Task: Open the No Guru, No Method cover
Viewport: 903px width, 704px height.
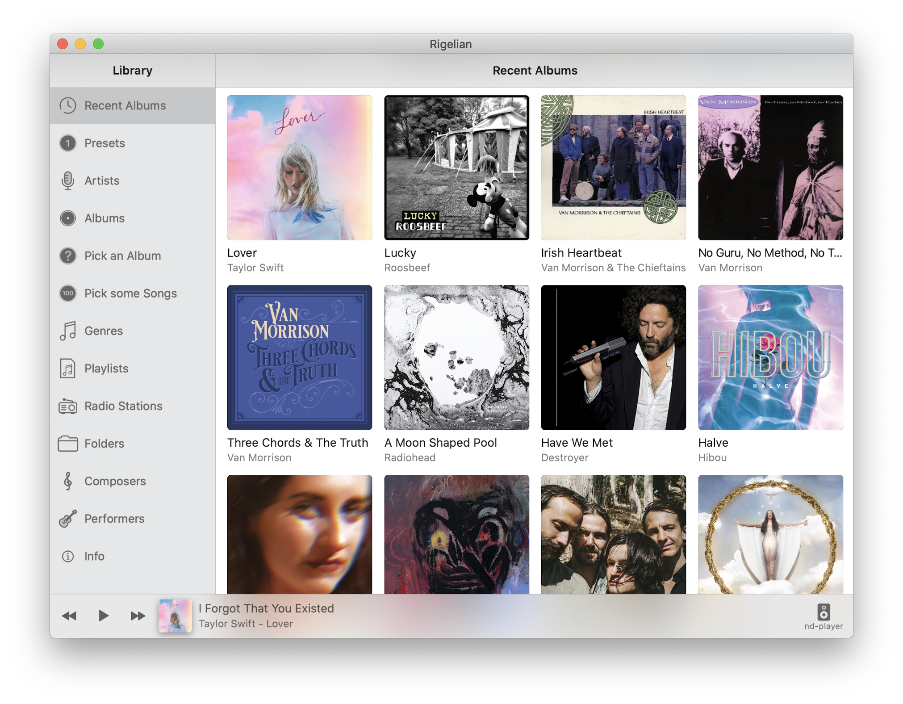Action: (771, 168)
